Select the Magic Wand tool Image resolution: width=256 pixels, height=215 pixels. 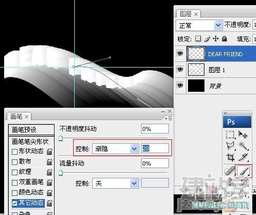coord(243,146)
